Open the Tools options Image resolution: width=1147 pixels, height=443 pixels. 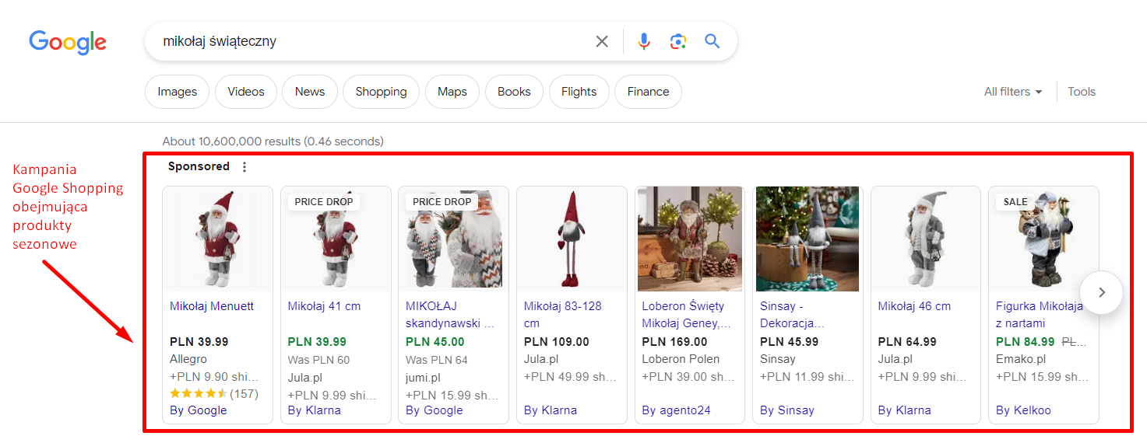(1082, 92)
